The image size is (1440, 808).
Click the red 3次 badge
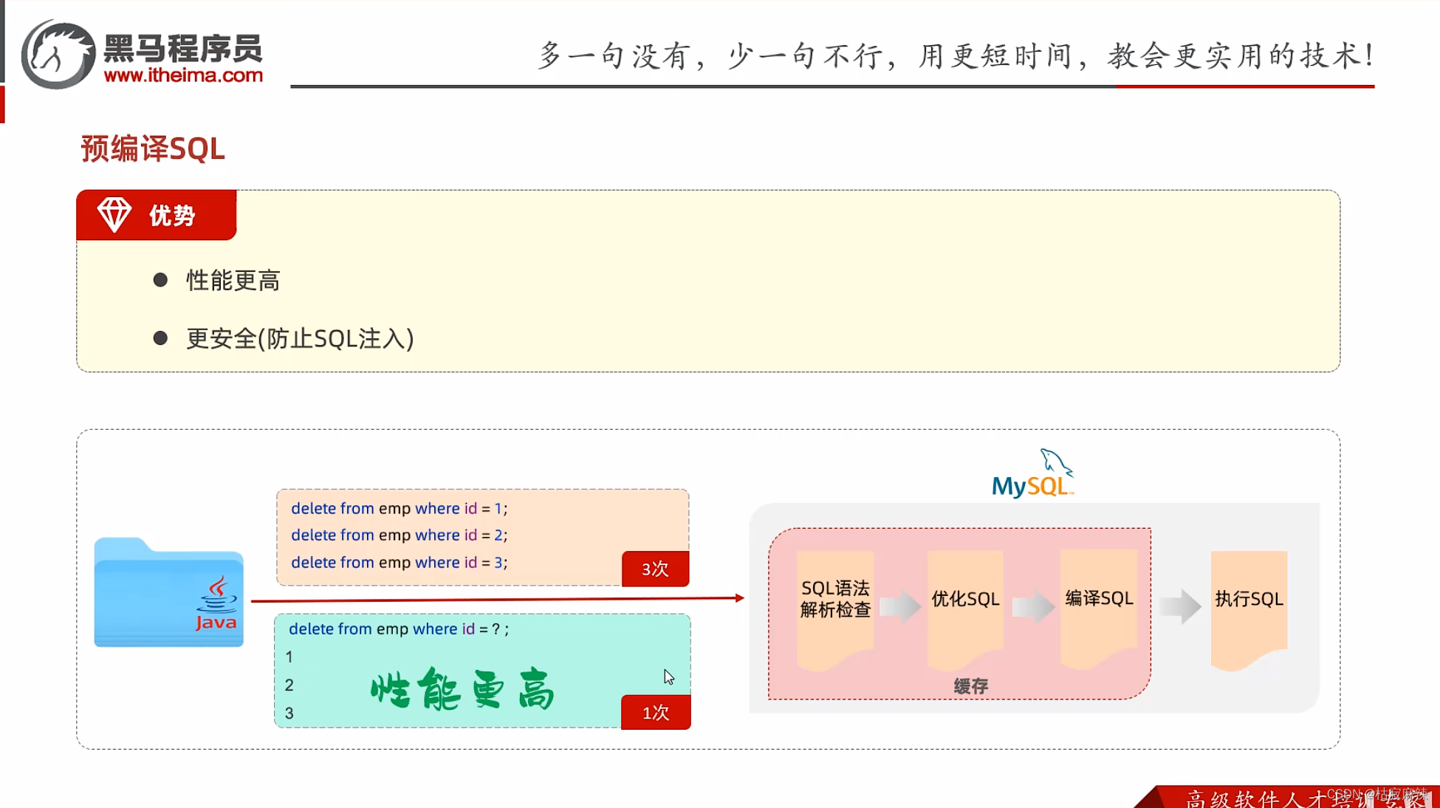coord(655,569)
